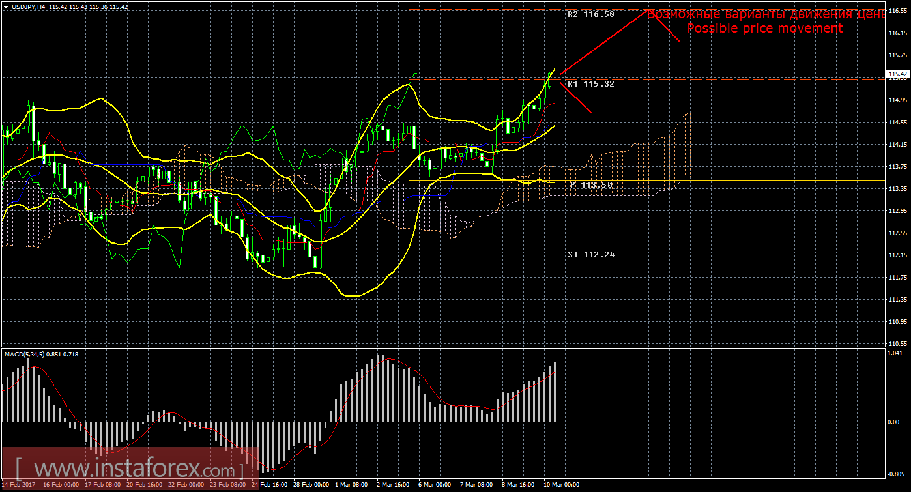
Task: Click the 1 Mar 08:00 time label
Action: coord(352,485)
